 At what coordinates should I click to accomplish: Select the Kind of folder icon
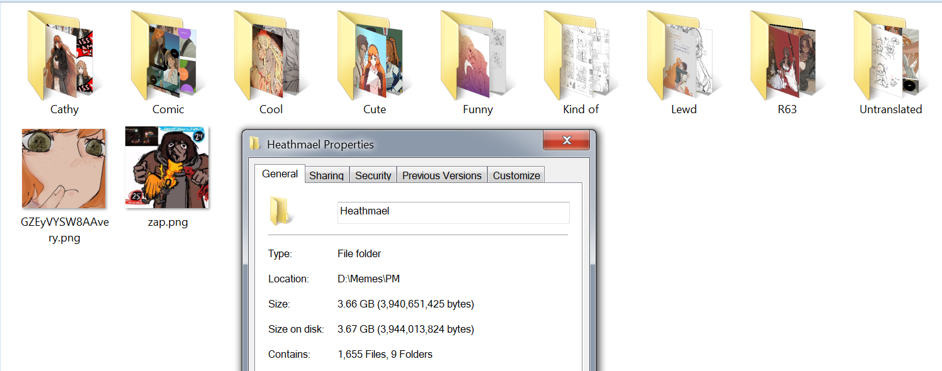point(578,55)
